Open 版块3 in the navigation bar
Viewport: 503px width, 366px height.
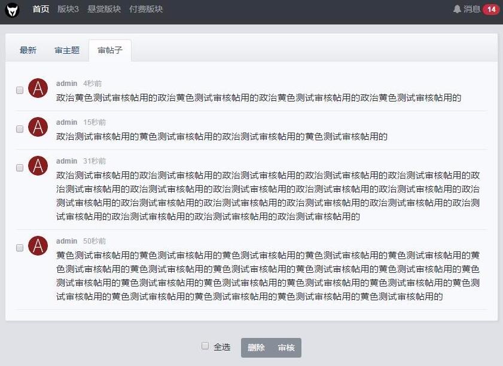point(68,9)
